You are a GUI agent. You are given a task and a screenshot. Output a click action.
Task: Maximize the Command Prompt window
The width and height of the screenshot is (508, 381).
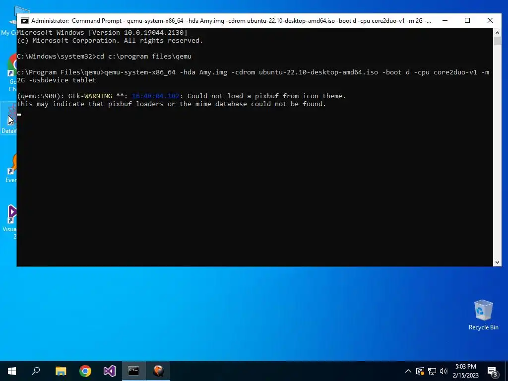(467, 20)
